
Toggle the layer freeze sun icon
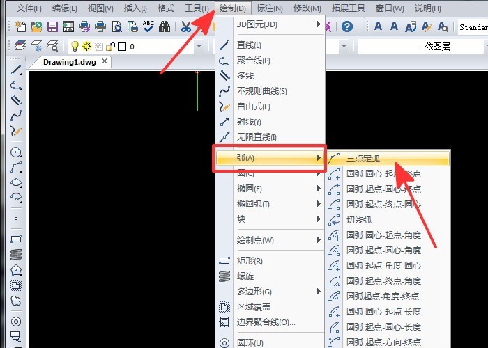tap(86, 47)
